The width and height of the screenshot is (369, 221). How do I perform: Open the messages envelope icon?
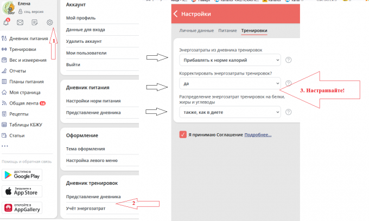tap(21, 23)
